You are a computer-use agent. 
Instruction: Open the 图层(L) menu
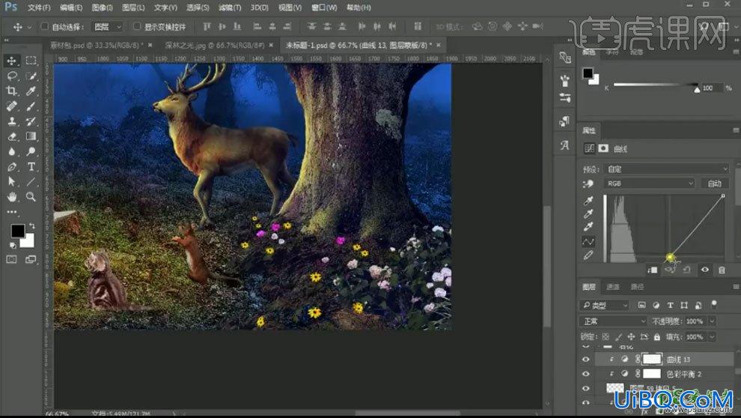coord(133,7)
